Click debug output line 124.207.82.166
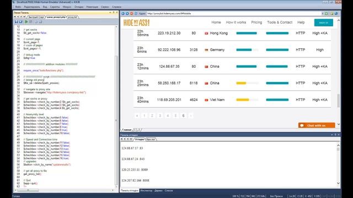Viewport: 353px width, 198px height. click(x=135, y=180)
